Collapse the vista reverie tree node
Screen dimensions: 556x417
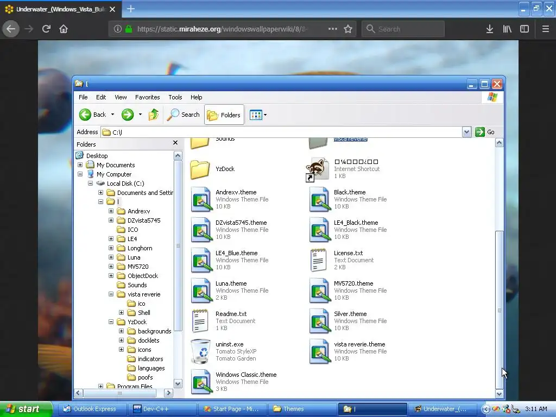click(x=111, y=294)
